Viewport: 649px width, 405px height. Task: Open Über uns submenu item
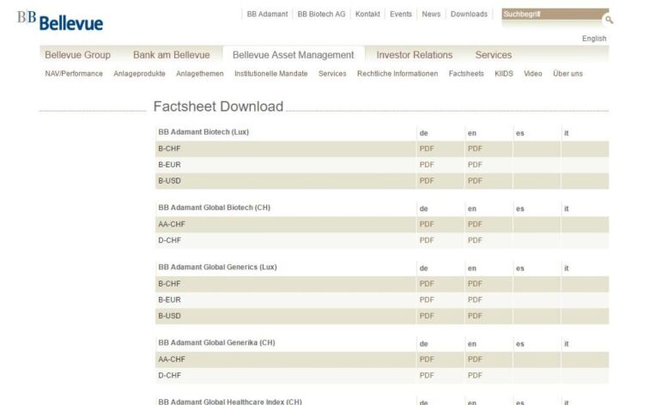[567, 74]
